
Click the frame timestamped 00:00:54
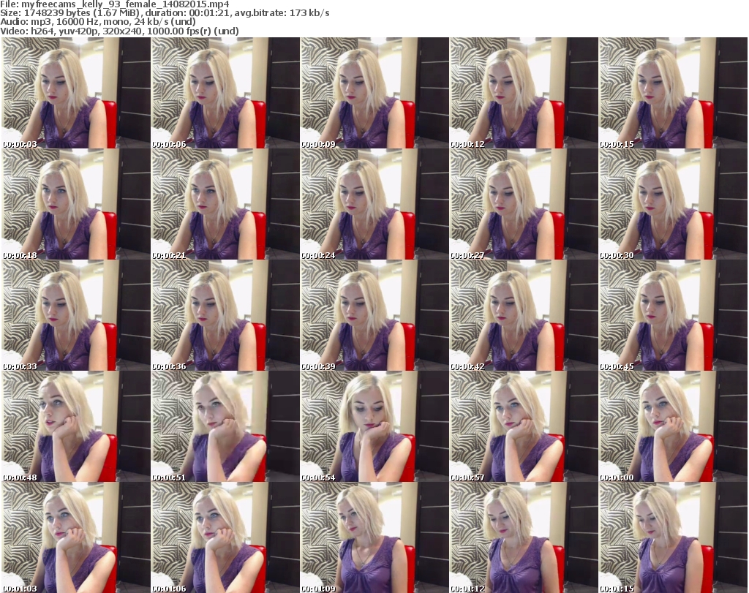click(x=374, y=426)
